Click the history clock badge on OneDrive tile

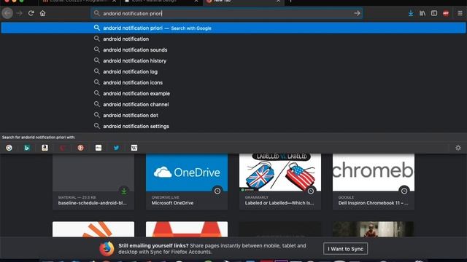217,191
